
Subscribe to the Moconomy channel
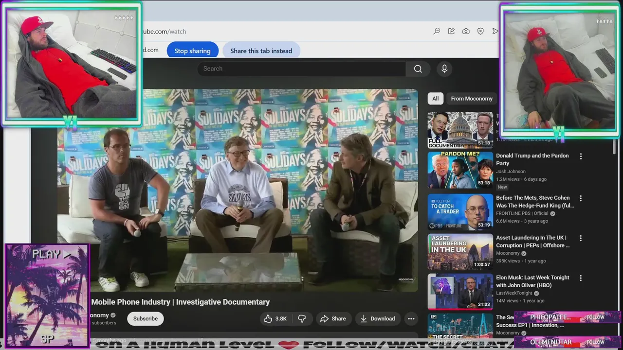[146, 319]
